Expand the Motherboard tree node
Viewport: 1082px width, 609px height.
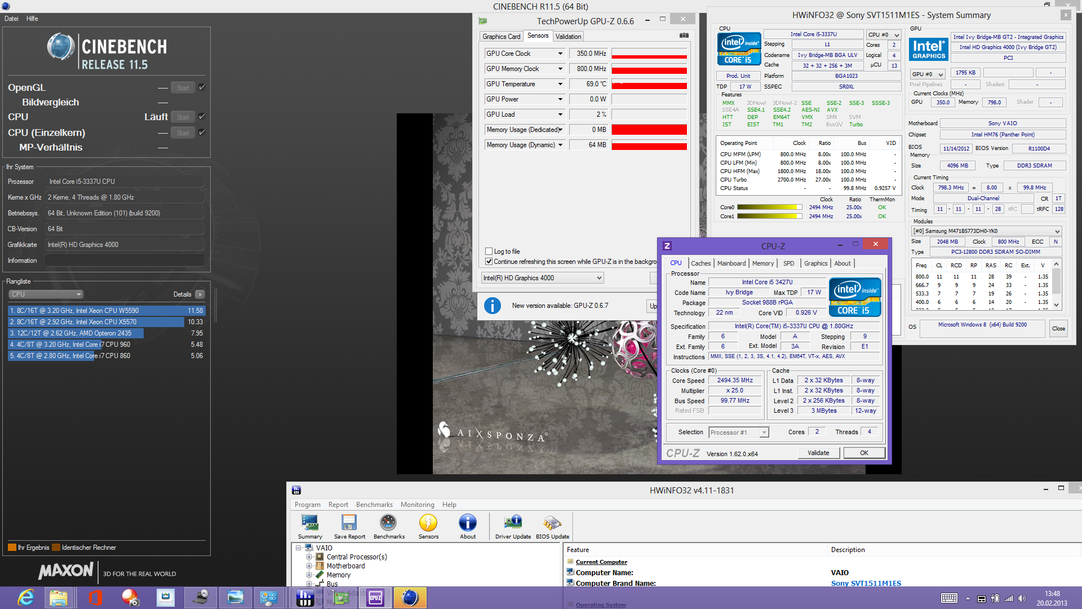point(309,566)
